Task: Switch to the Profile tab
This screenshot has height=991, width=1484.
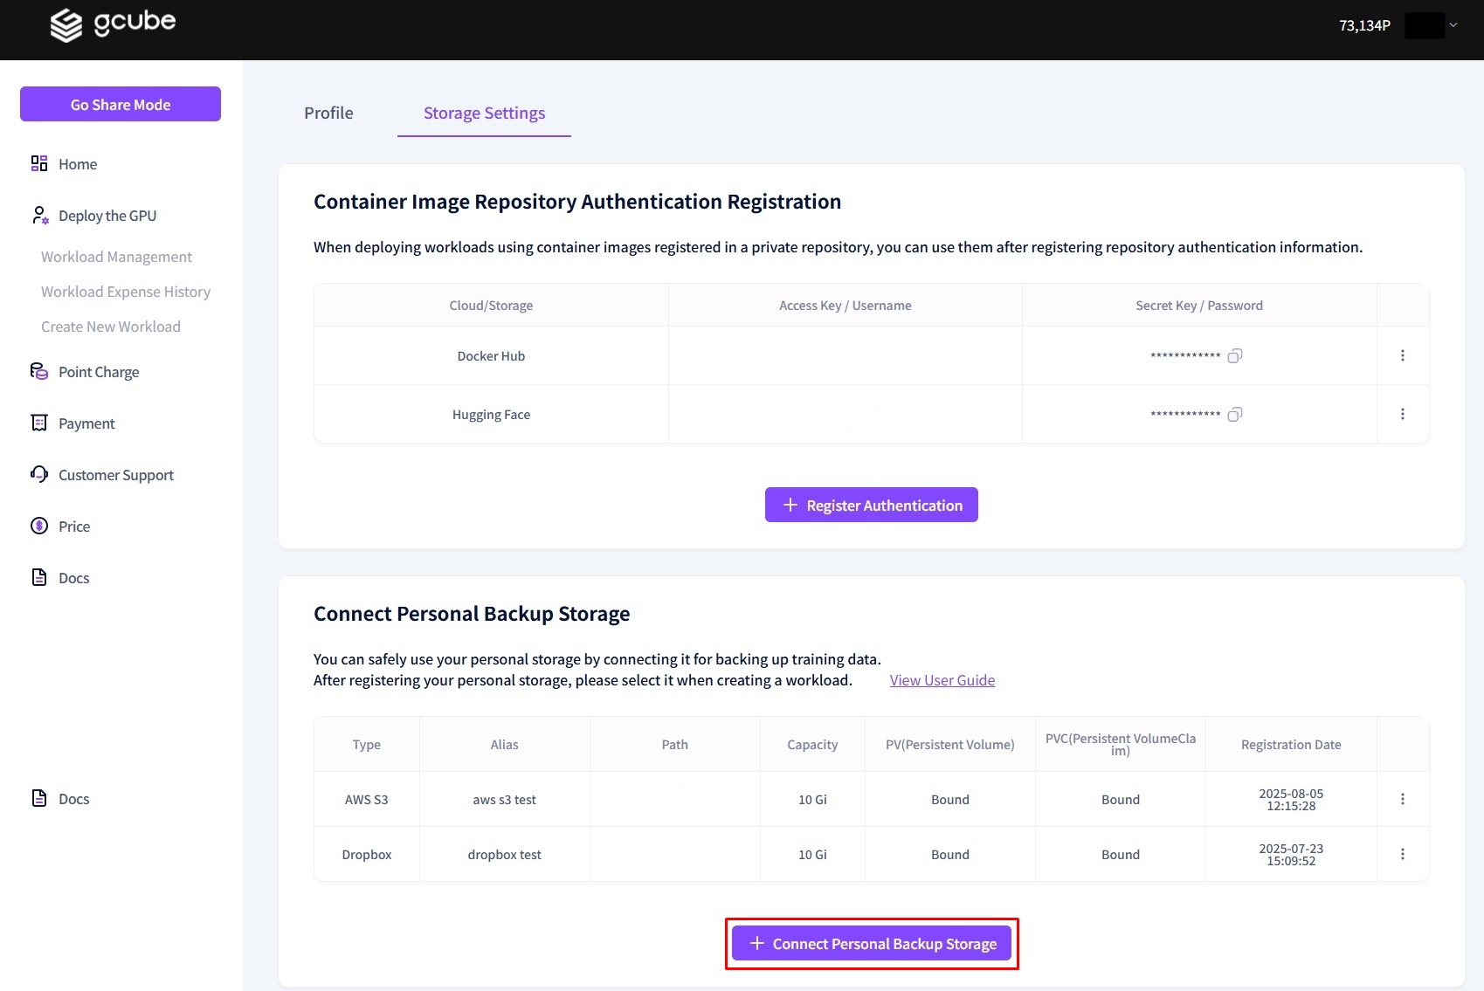Action: (x=328, y=113)
